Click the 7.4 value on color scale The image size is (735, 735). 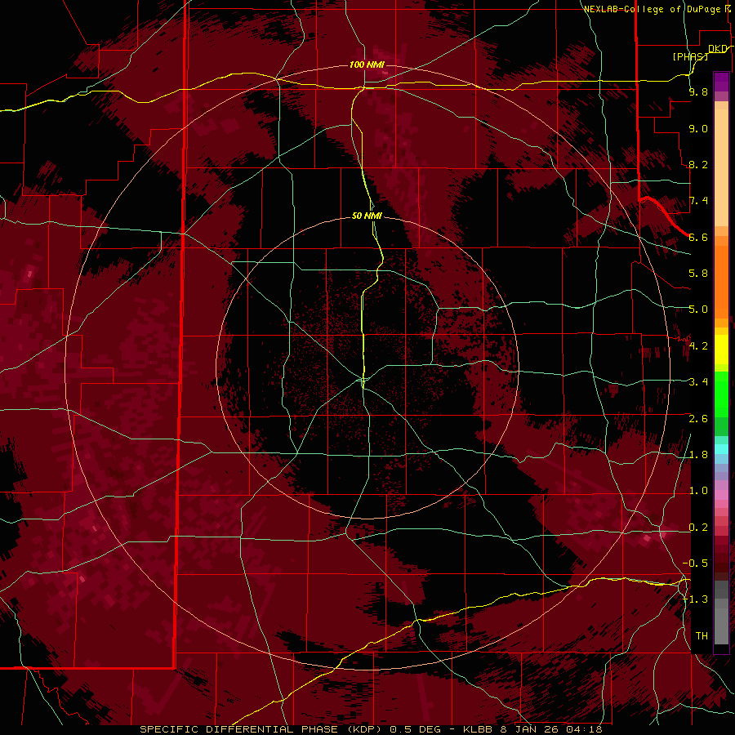[x=698, y=201]
